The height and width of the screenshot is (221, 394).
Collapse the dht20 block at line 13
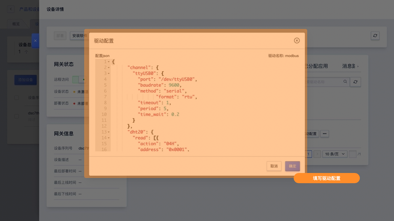tap(109, 132)
